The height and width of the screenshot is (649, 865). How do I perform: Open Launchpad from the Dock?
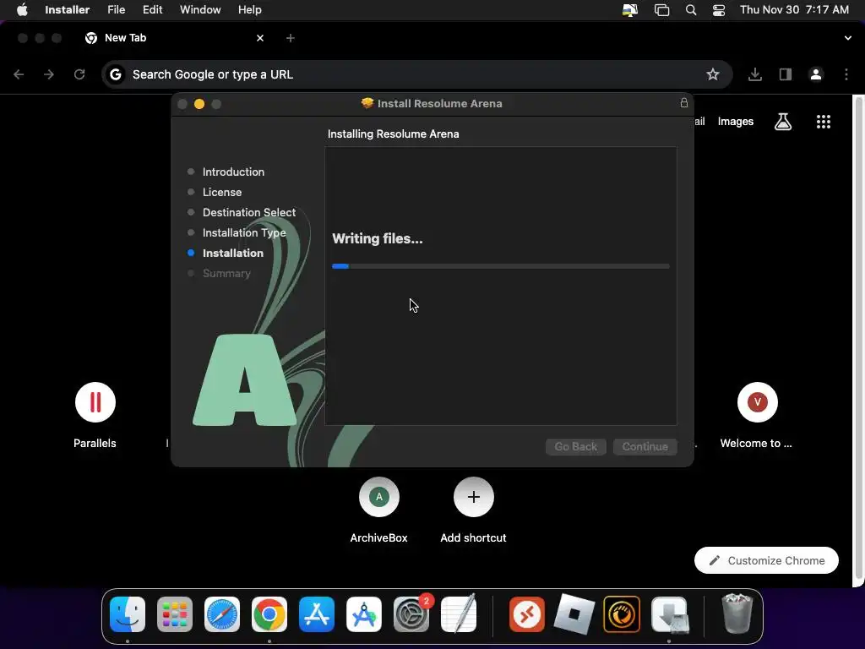tap(175, 614)
